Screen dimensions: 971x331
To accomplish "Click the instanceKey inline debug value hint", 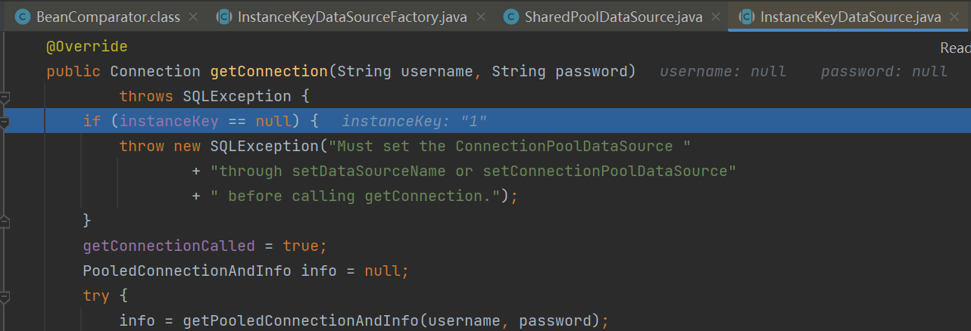I will 414,122.
